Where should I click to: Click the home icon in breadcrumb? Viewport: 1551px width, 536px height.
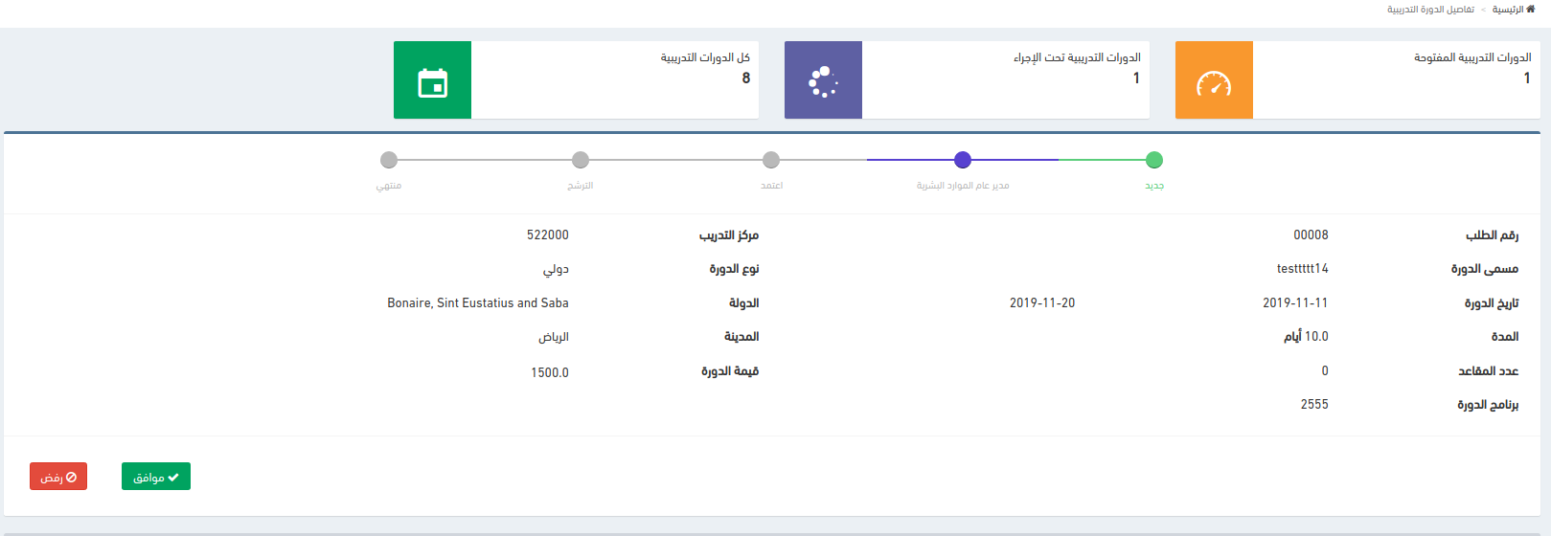(x=1530, y=9)
